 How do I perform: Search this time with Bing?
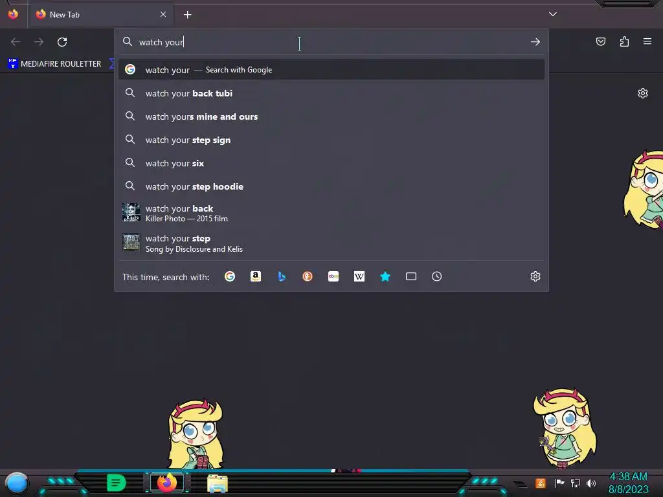click(282, 276)
